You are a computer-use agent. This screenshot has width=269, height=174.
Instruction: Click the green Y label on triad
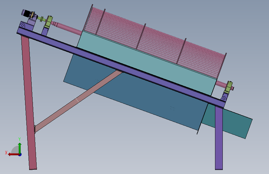coord(20,139)
